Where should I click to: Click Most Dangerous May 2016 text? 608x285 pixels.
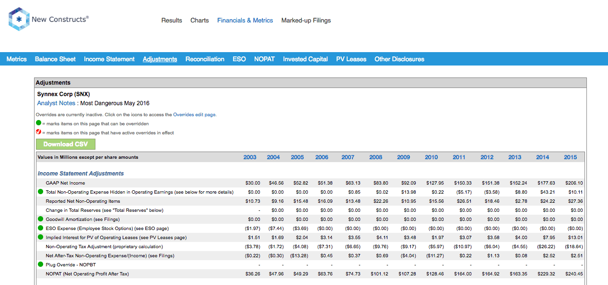point(115,103)
